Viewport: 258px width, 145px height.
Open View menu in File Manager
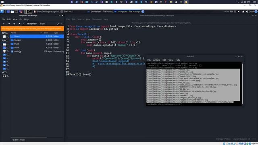click(x=15, y=19)
